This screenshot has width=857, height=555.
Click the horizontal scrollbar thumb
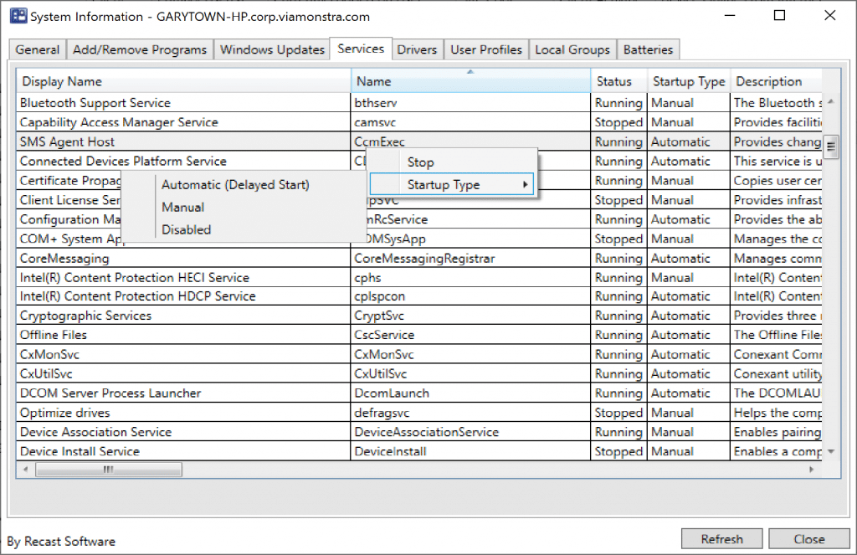(107, 470)
